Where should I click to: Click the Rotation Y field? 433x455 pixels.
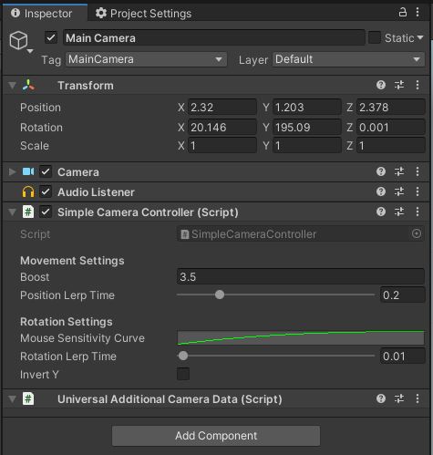click(x=306, y=127)
